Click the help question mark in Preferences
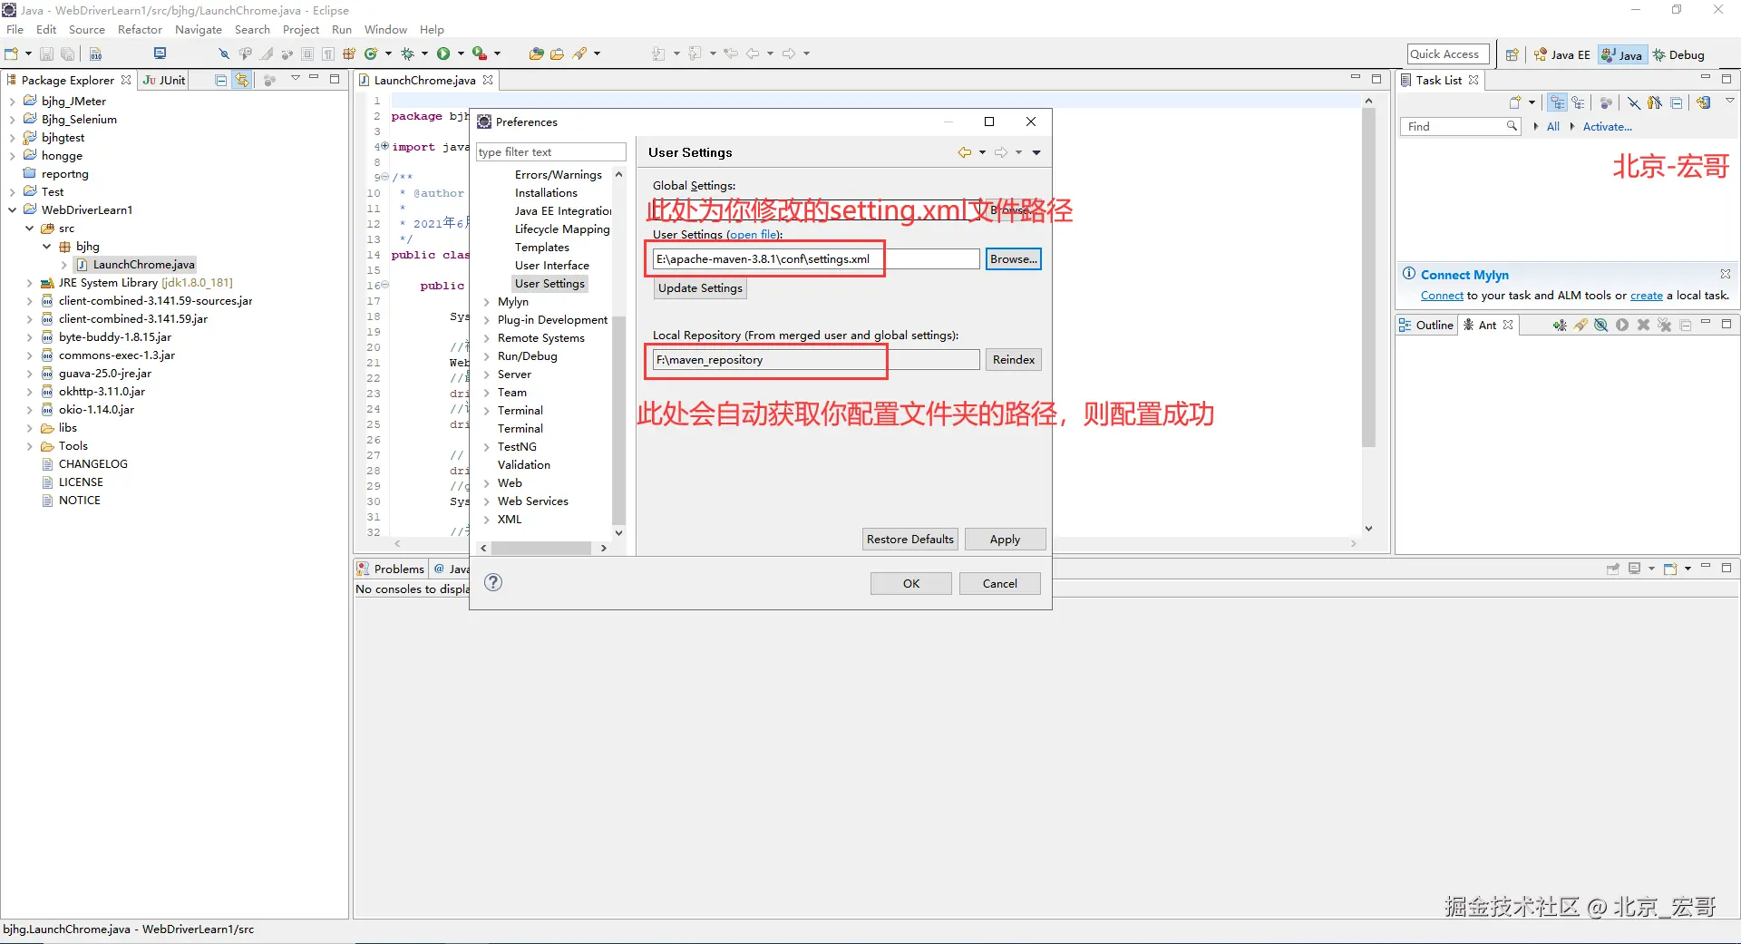The image size is (1741, 944). click(x=493, y=582)
